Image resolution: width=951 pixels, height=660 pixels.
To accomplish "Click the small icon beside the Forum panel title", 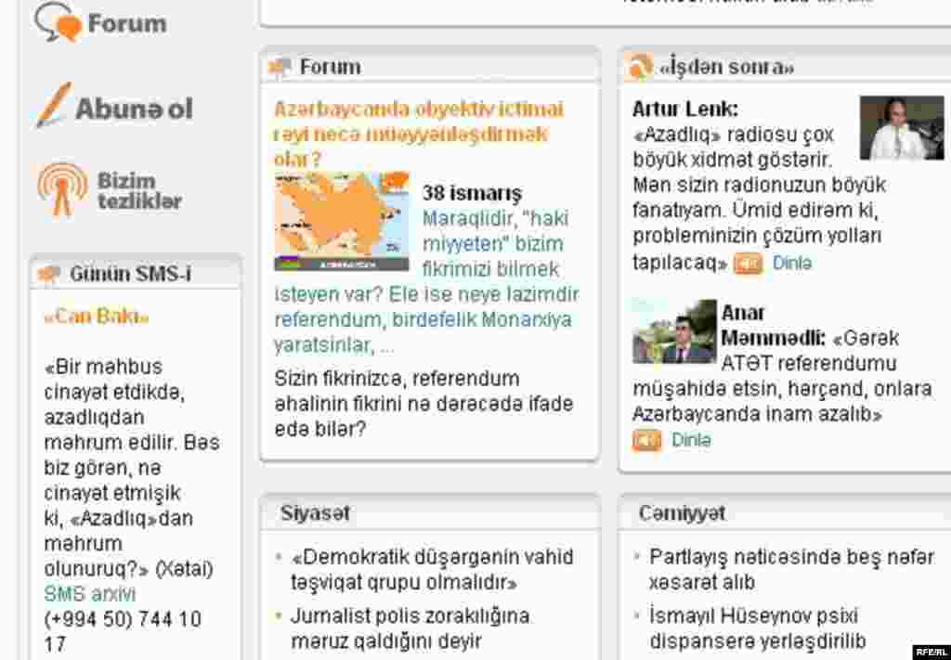I will click(278, 66).
